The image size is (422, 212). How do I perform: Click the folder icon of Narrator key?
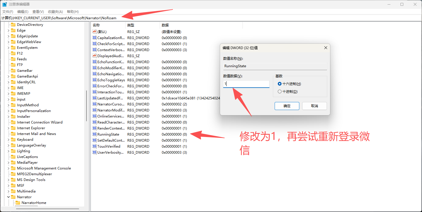coord(13,197)
